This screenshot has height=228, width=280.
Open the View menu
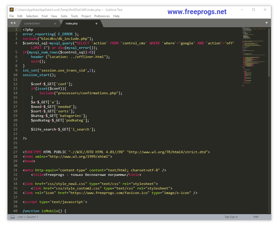54,16
